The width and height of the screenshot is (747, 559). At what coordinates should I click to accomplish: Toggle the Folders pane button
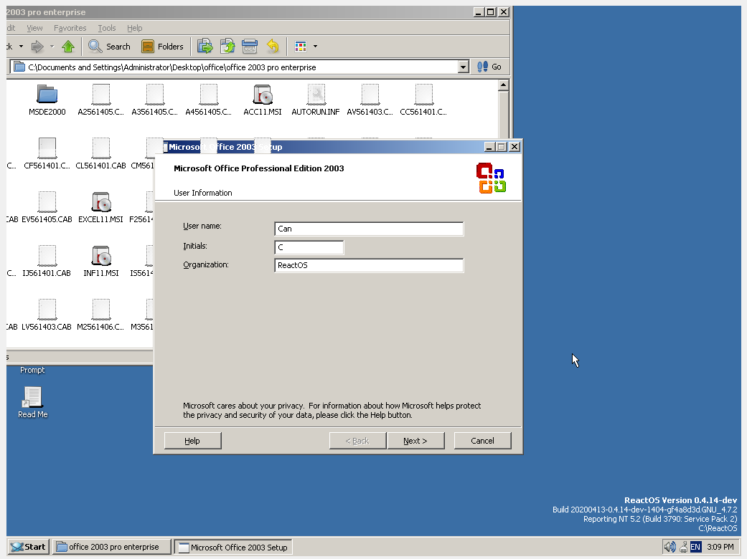click(162, 47)
